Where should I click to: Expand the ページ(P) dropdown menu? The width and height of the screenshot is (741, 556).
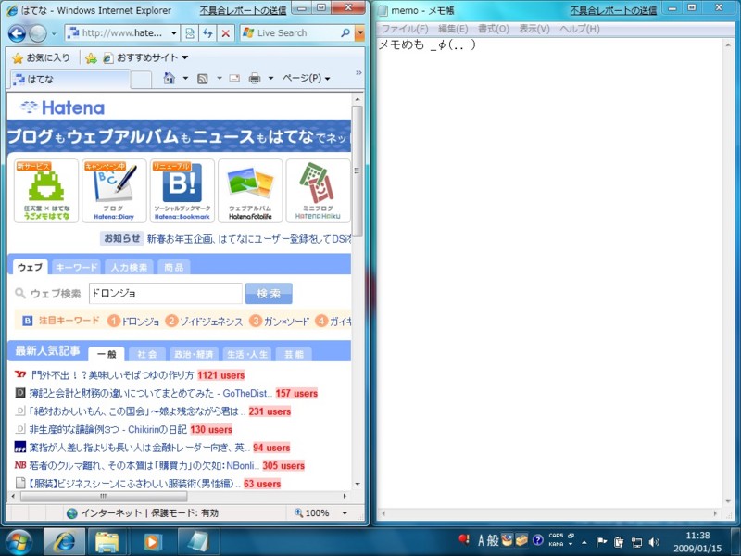(x=302, y=78)
